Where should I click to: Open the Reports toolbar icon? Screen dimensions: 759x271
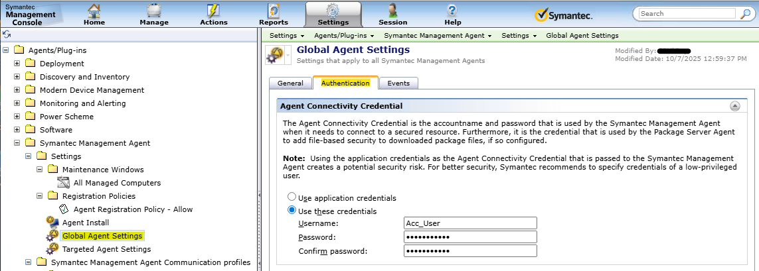point(274,11)
